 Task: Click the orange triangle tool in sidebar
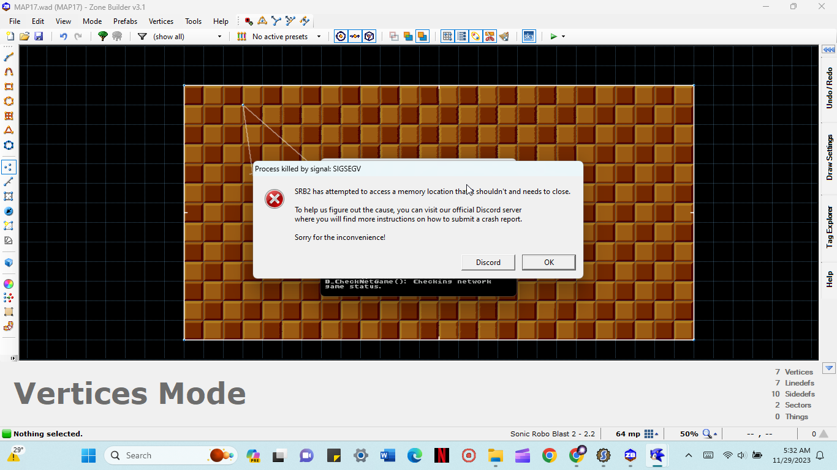click(9, 130)
